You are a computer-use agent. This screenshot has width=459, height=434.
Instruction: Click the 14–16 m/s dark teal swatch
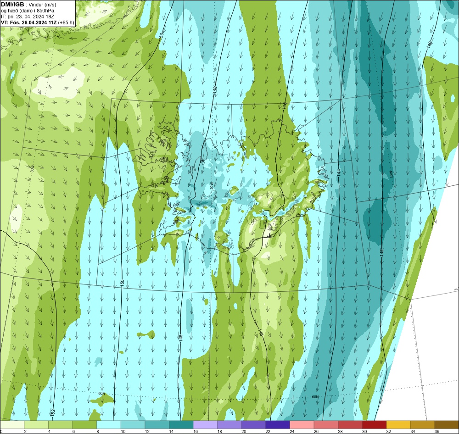click(181, 425)
